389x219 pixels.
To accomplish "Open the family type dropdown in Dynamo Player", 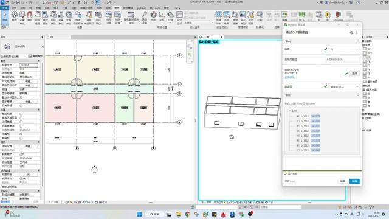I will click(344, 86).
